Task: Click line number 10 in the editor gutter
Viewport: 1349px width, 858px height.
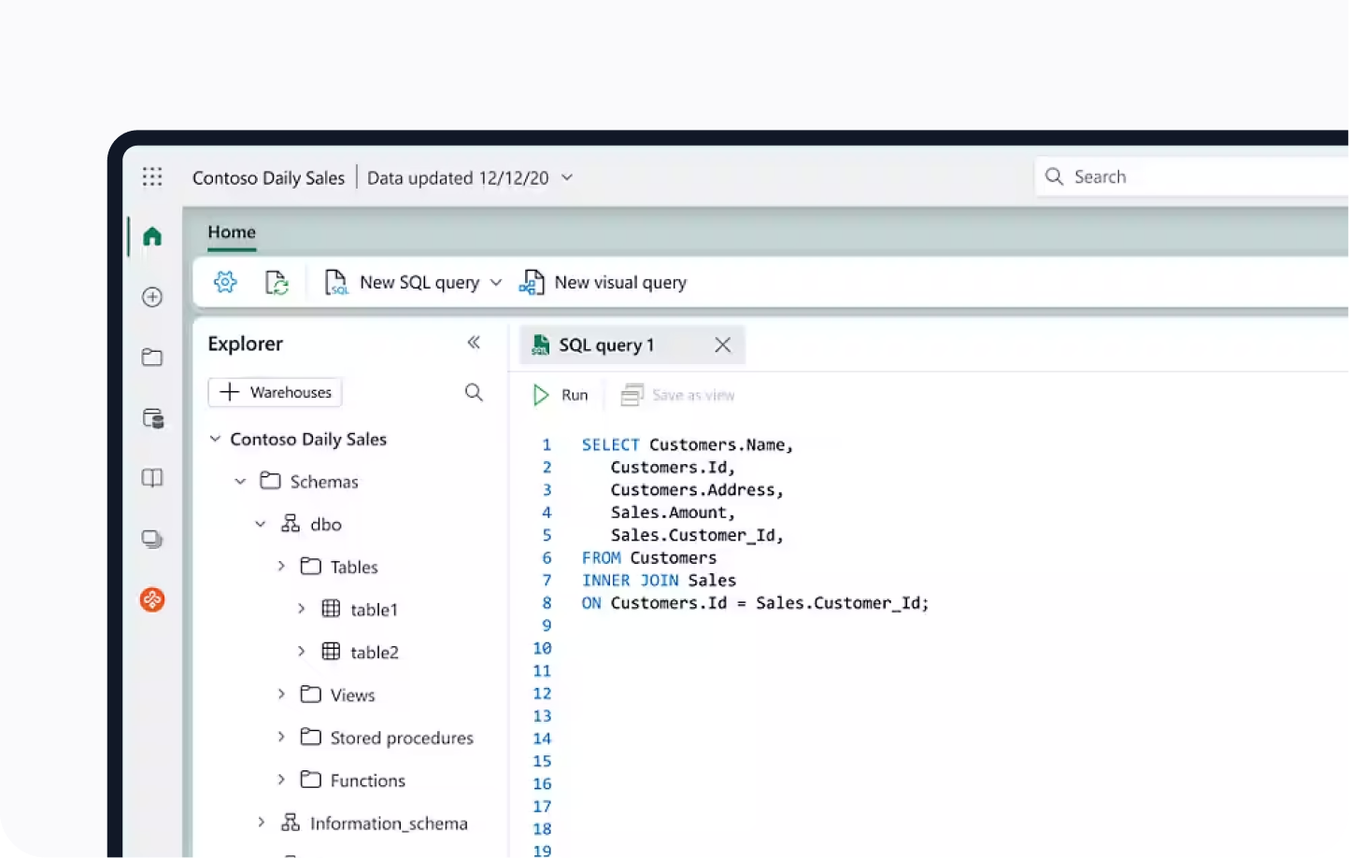Action: click(x=542, y=648)
